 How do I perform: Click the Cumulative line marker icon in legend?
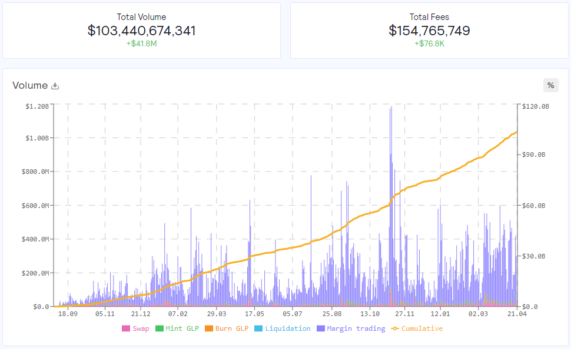(394, 328)
